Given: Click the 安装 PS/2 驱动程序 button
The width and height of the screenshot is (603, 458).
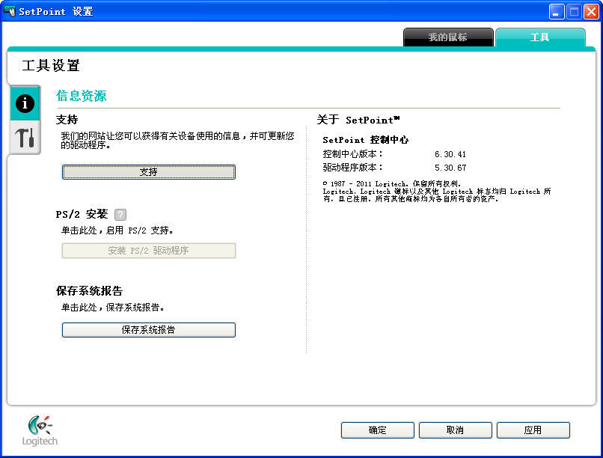Looking at the screenshot, I should tap(148, 251).
